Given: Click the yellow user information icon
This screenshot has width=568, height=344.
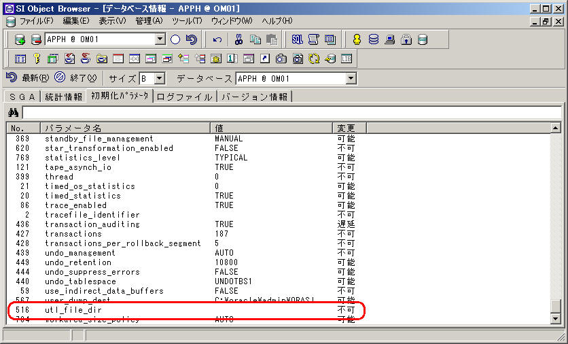Looking at the screenshot, I should 357,39.
